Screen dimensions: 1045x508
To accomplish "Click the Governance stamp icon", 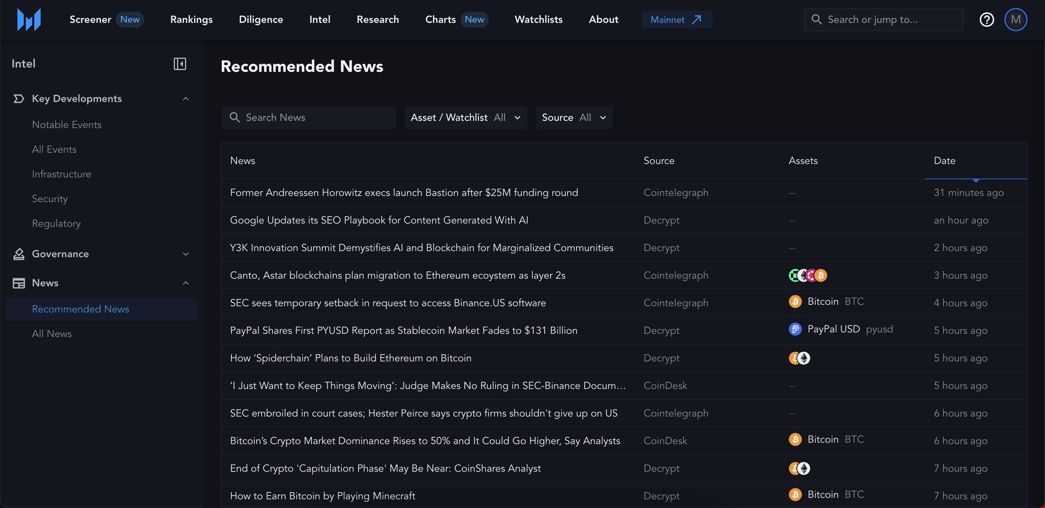I will click(x=19, y=254).
